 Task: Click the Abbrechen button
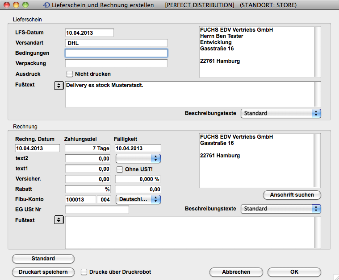point(236,272)
